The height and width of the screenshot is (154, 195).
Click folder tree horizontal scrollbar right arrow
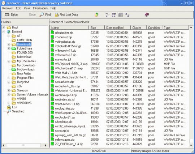(45, 145)
